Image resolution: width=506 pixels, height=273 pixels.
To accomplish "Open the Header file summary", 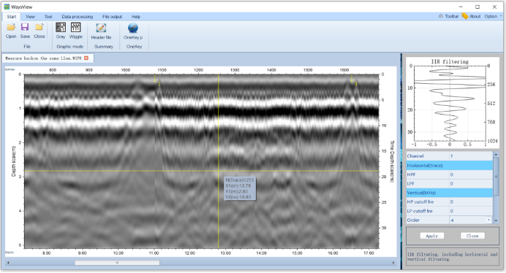I will (x=101, y=31).
